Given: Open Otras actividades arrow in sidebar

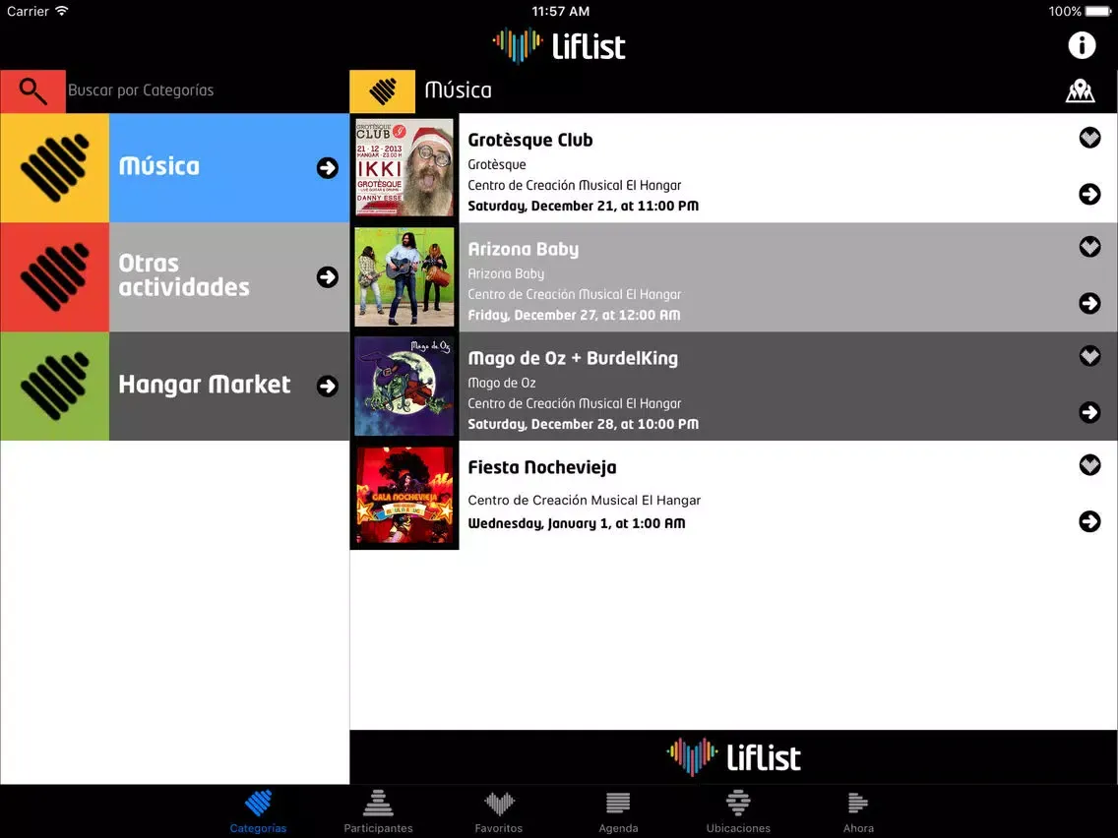Looking at the screenshot, I should [x=328, y=276].
